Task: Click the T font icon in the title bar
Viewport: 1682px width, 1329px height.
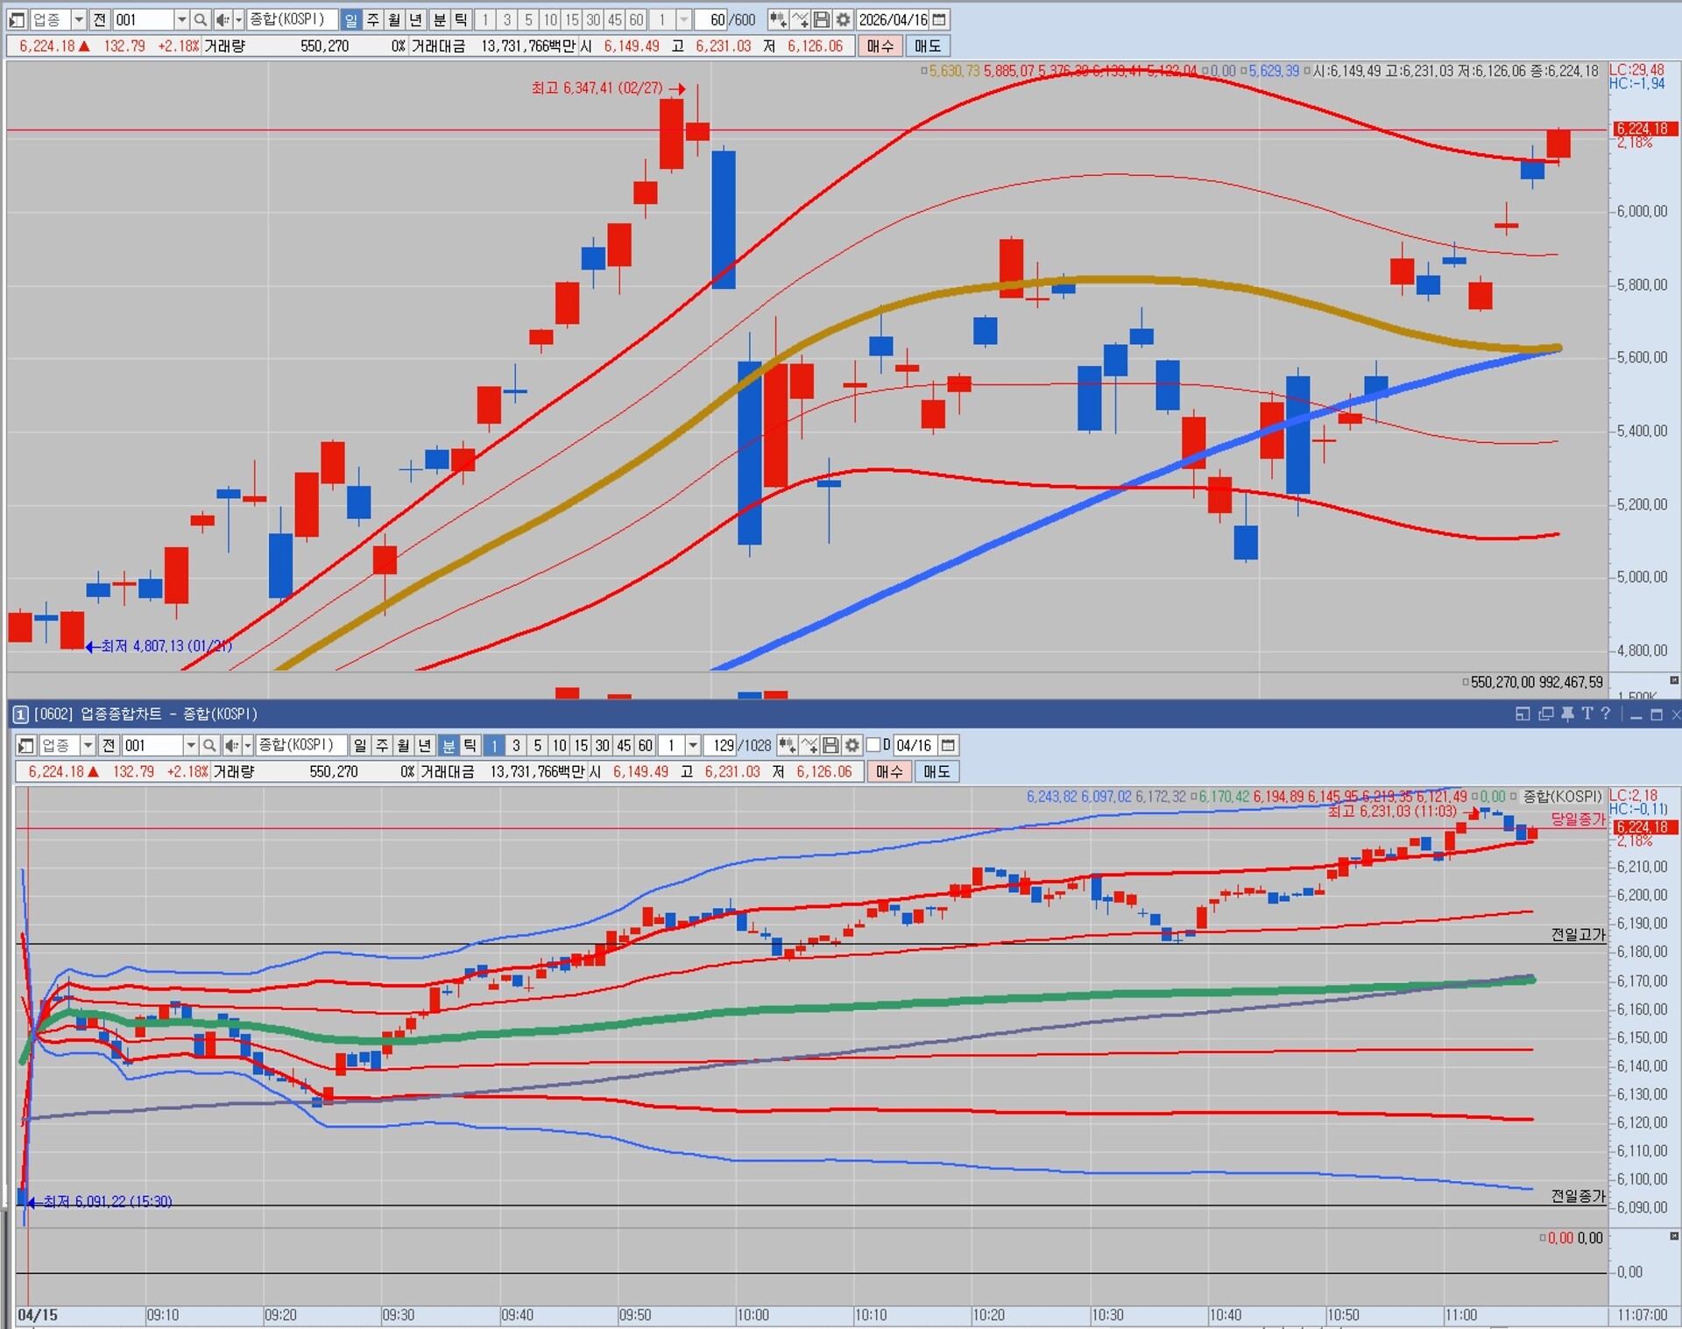Action: point(1587,714)
